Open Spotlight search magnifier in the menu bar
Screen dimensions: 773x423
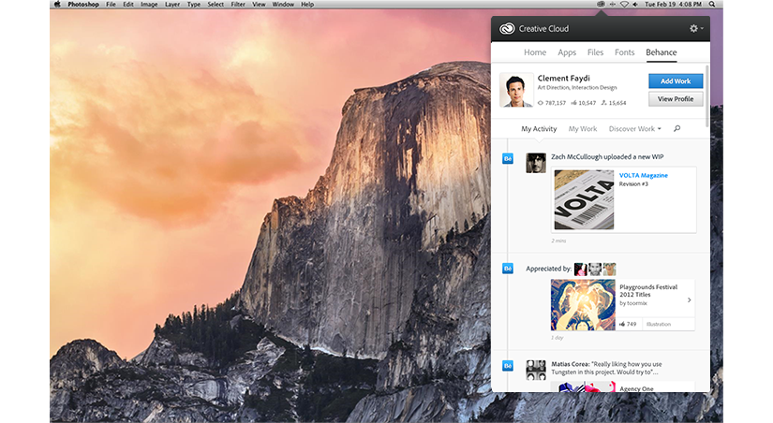pos(712,4)
